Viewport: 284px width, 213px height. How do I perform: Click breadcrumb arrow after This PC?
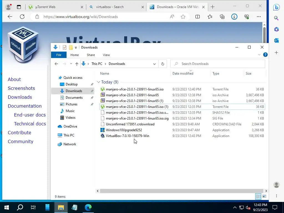point(105,64)
